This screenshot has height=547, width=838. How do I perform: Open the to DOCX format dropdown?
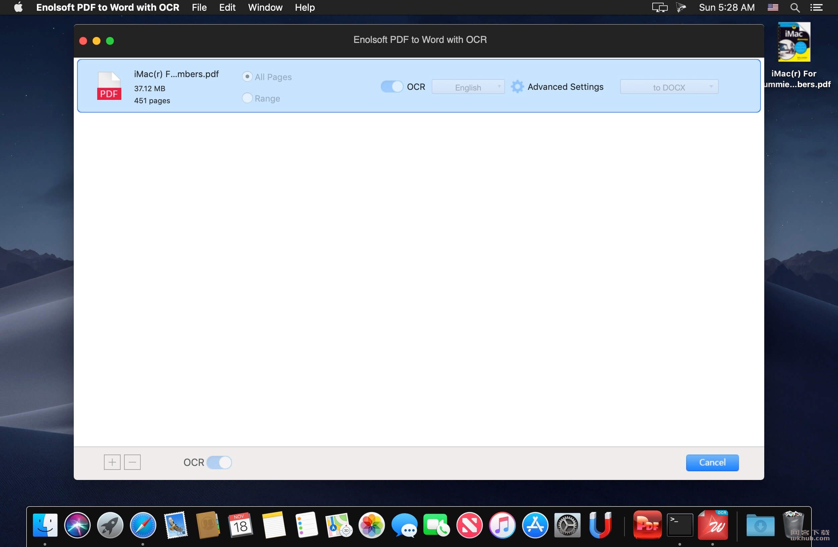click(x=669, y=87)
